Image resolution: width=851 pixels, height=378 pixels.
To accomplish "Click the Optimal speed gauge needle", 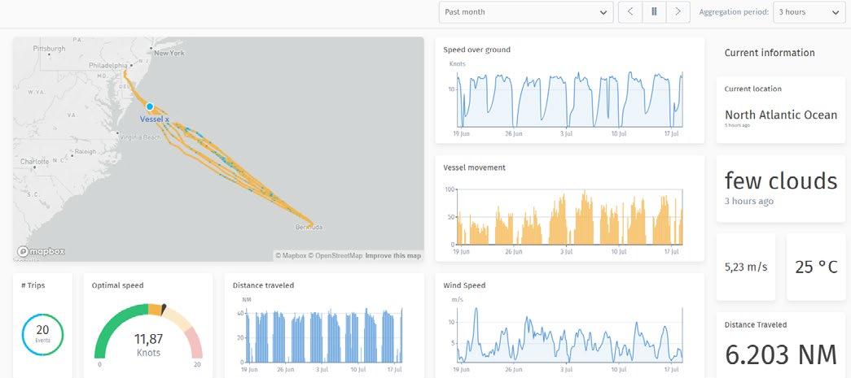I will tap(163, 309).
